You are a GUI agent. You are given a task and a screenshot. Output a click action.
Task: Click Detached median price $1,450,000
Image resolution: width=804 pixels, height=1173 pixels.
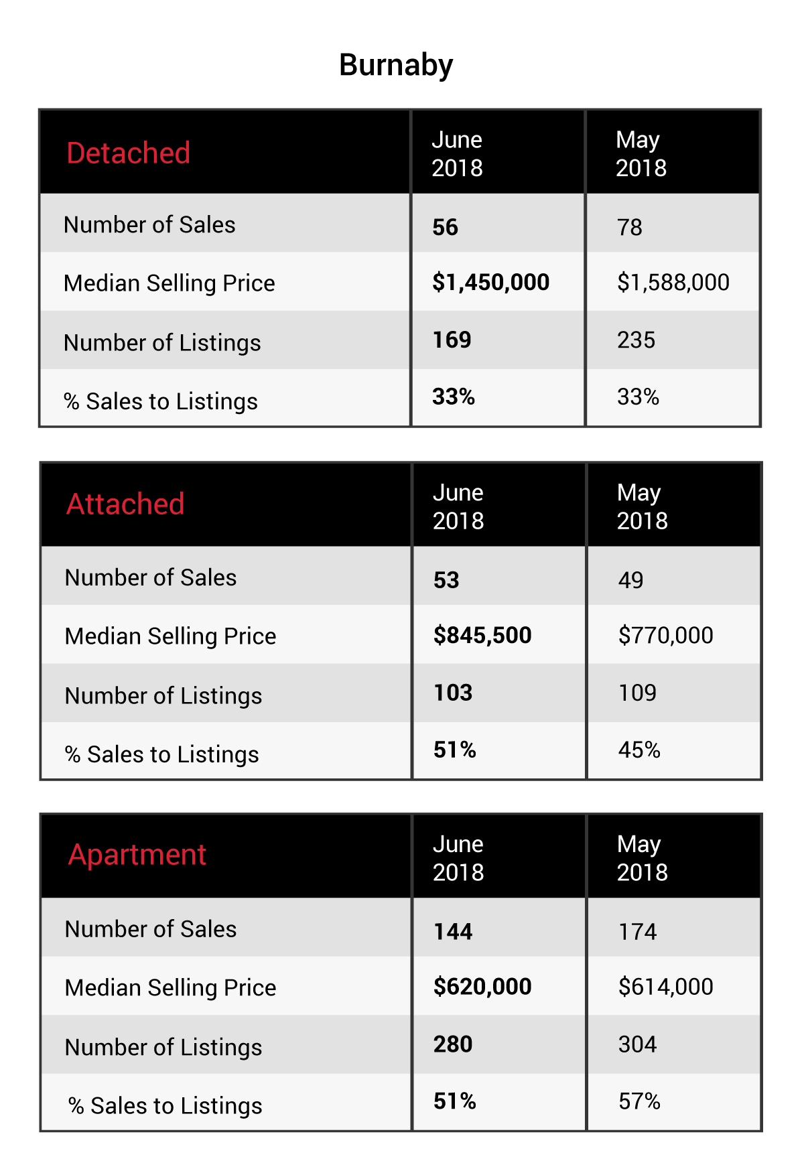pyautogui.click(x=490, y=283)
